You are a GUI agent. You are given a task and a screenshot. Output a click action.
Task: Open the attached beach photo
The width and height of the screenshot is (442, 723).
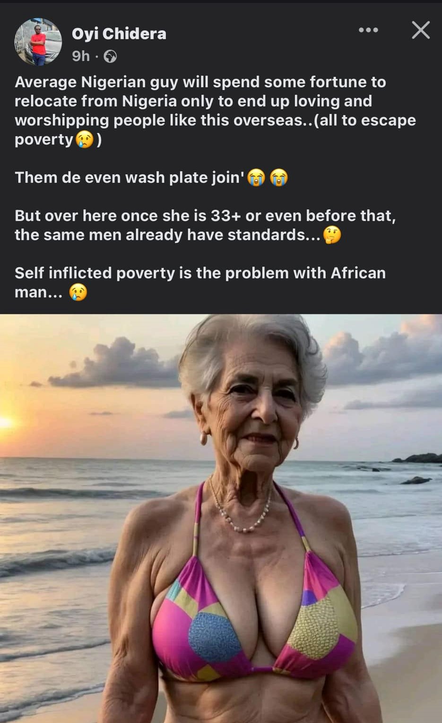pos(221,518)
